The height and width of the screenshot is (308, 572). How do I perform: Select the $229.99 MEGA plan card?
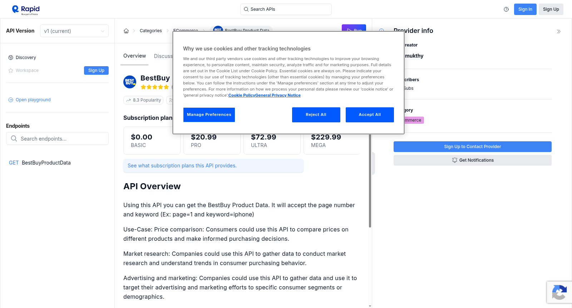point(332,141)
